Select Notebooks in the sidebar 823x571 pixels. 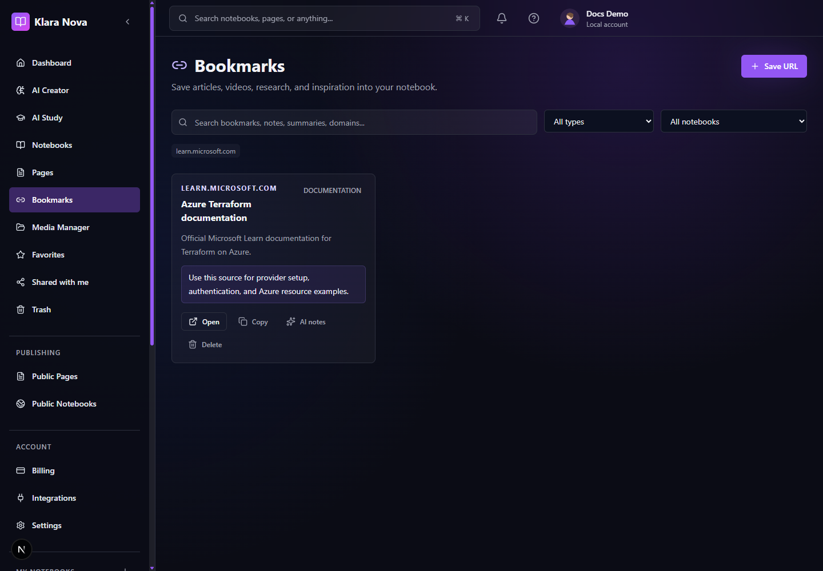[74, 145]
